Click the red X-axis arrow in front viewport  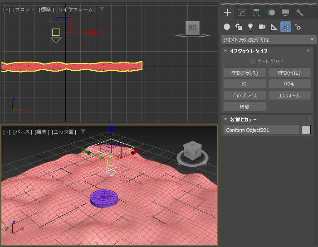[x=94, y=32]
